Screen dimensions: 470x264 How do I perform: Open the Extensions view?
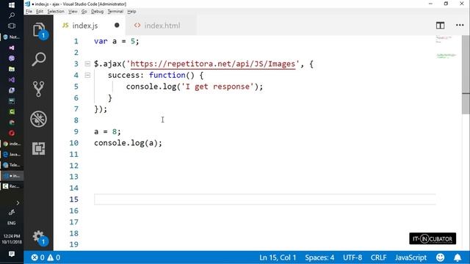click(x=38, y=148)
